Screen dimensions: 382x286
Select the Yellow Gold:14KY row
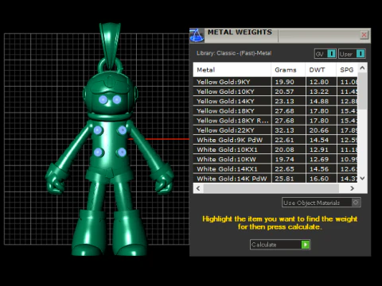click(275, 101)
